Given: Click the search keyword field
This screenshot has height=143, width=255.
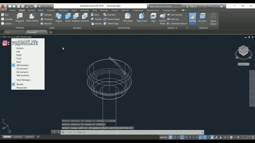Looking at the screenshot, I should tap(165, 6).
